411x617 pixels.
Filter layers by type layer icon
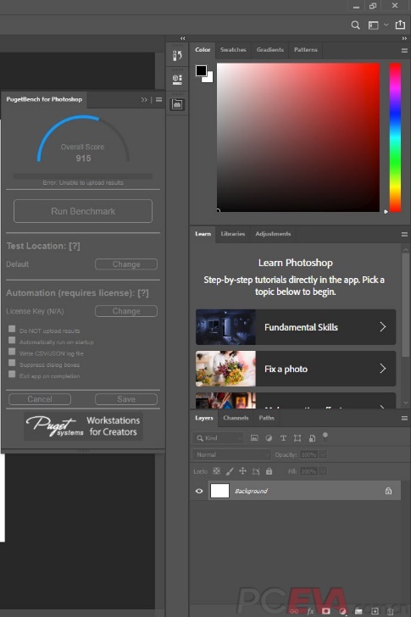coord(283,438)
